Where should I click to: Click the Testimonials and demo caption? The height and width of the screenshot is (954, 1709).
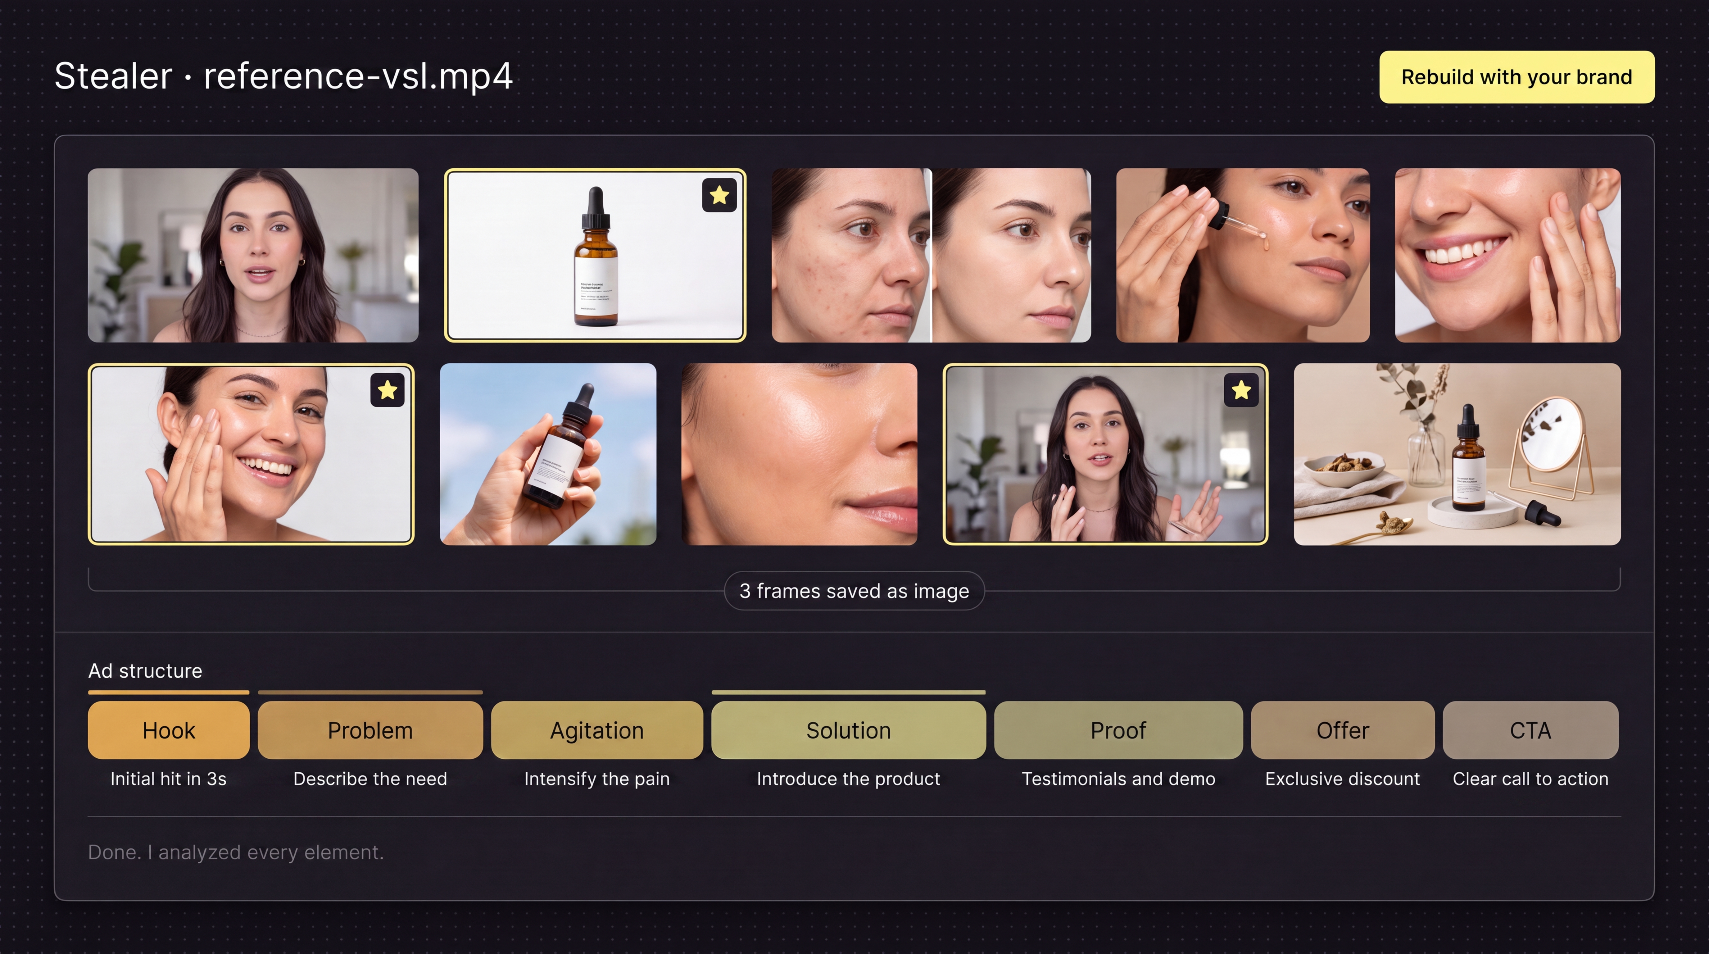(x=1118, y=779)
